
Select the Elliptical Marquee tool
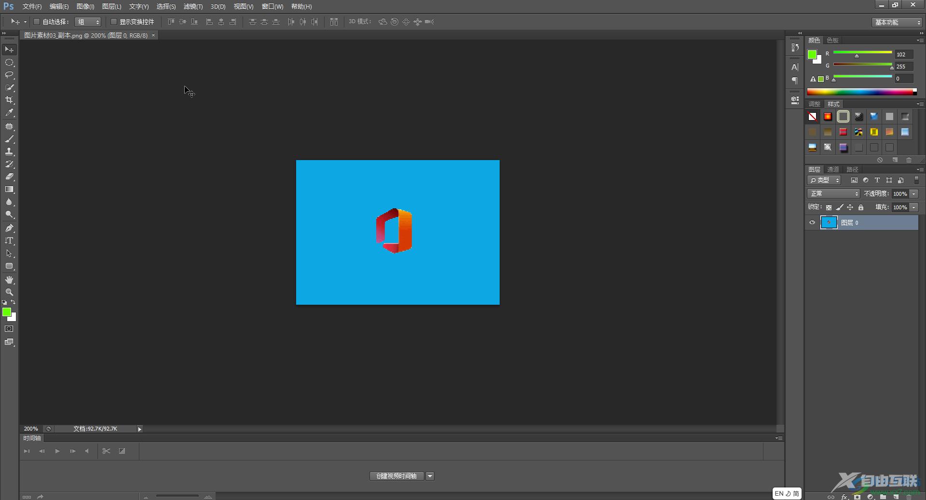pyautogui.click(x=9, y=63)
